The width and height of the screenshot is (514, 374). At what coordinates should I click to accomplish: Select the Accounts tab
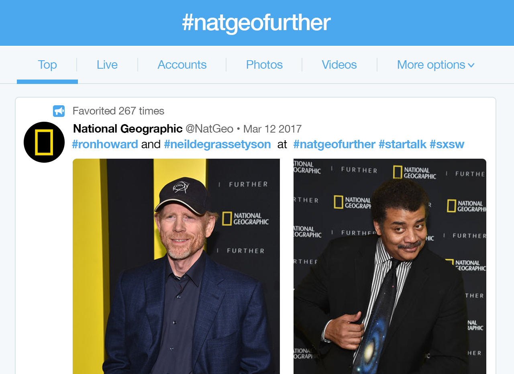pos(182,65)
